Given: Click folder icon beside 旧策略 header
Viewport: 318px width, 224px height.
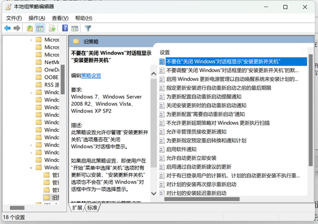Looking at the screenshot, I should coord(76,42).
